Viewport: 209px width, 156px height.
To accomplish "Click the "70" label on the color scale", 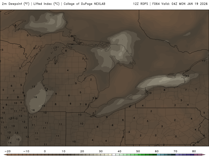I will (x=175, y=151).
